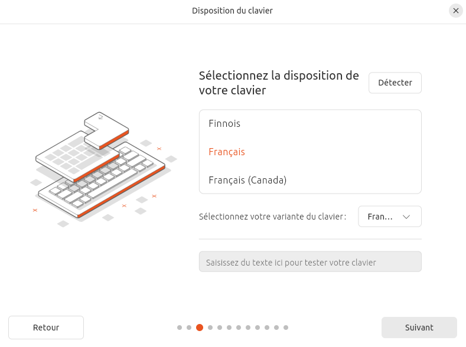Click the heading 'Sélectionnez la disposition de votre clavier'
Viewport: 466px width, 347px height.
tap(279, 83)
